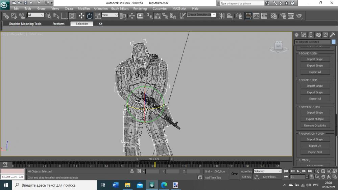This screenshot has width=338, height=190.
Task: Switch to the Freeform ribbon tab
Action: point(58,24)
